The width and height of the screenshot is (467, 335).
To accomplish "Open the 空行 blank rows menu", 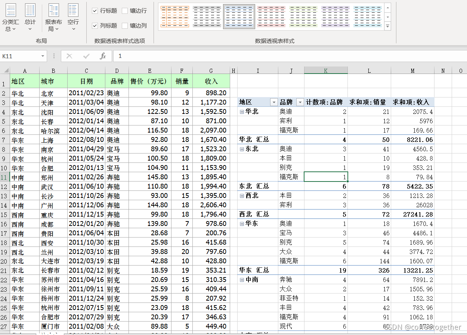I will (73, 18).
